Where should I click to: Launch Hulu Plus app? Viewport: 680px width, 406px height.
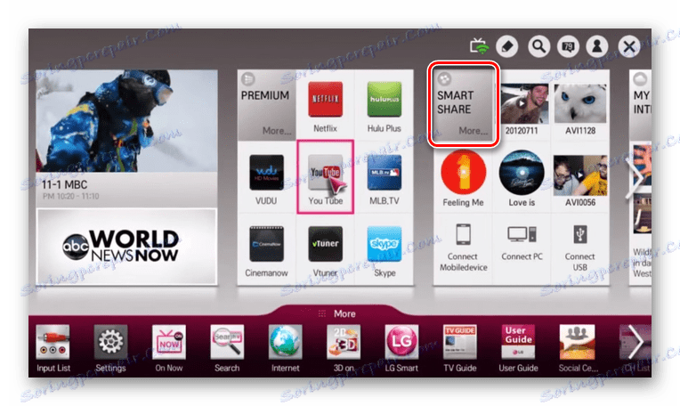(x=384, y=106)
